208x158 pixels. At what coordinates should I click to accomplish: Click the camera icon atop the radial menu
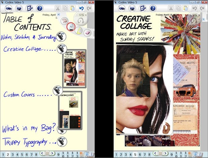(82, 15)
